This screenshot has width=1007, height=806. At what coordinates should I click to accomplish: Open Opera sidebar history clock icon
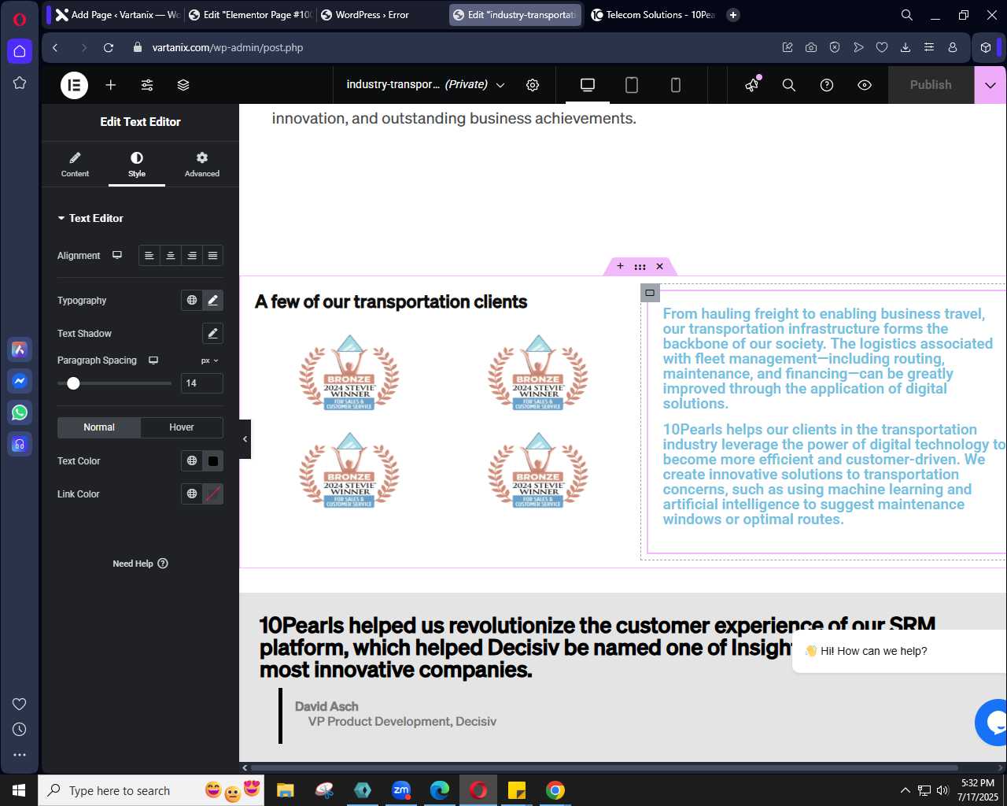point(20,730)
